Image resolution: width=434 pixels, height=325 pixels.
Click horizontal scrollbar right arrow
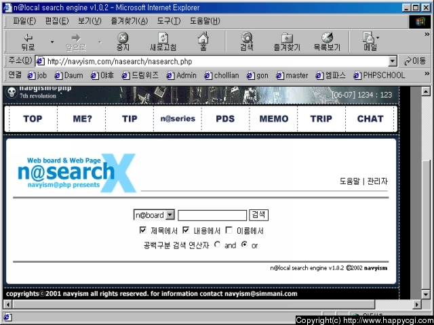click(x=417, y=305)
